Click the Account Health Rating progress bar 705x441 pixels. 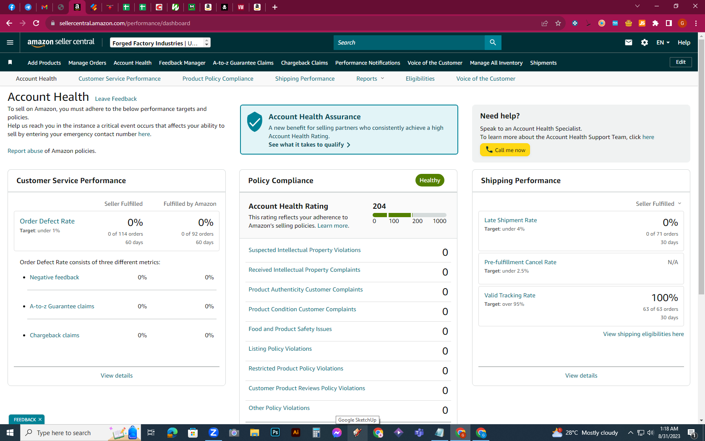pos(410,215)
